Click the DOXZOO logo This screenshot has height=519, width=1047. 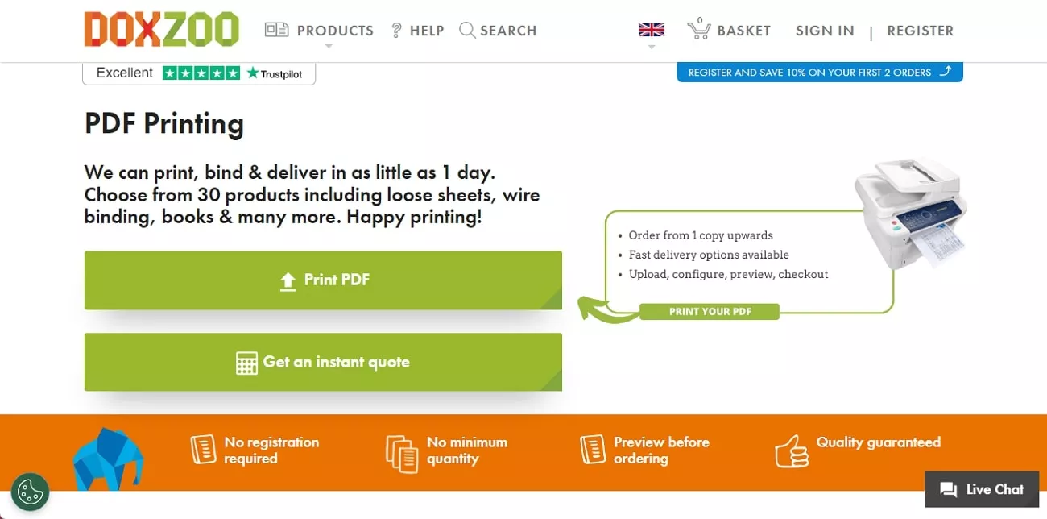(x=161, y=29)
